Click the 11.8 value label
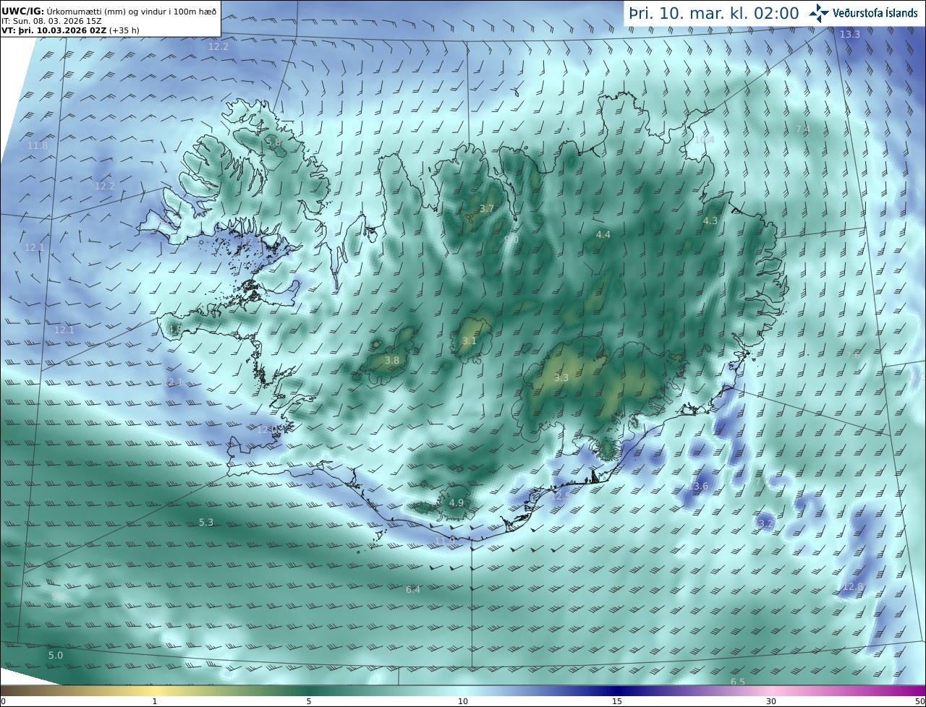Viewport: 926px width, 707px height. pos(38,146)
